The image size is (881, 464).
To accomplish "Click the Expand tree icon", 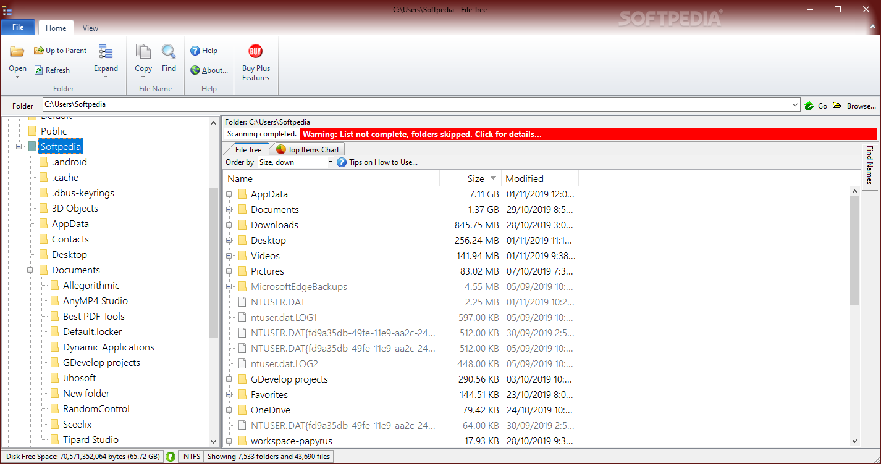I will [106, 52].
